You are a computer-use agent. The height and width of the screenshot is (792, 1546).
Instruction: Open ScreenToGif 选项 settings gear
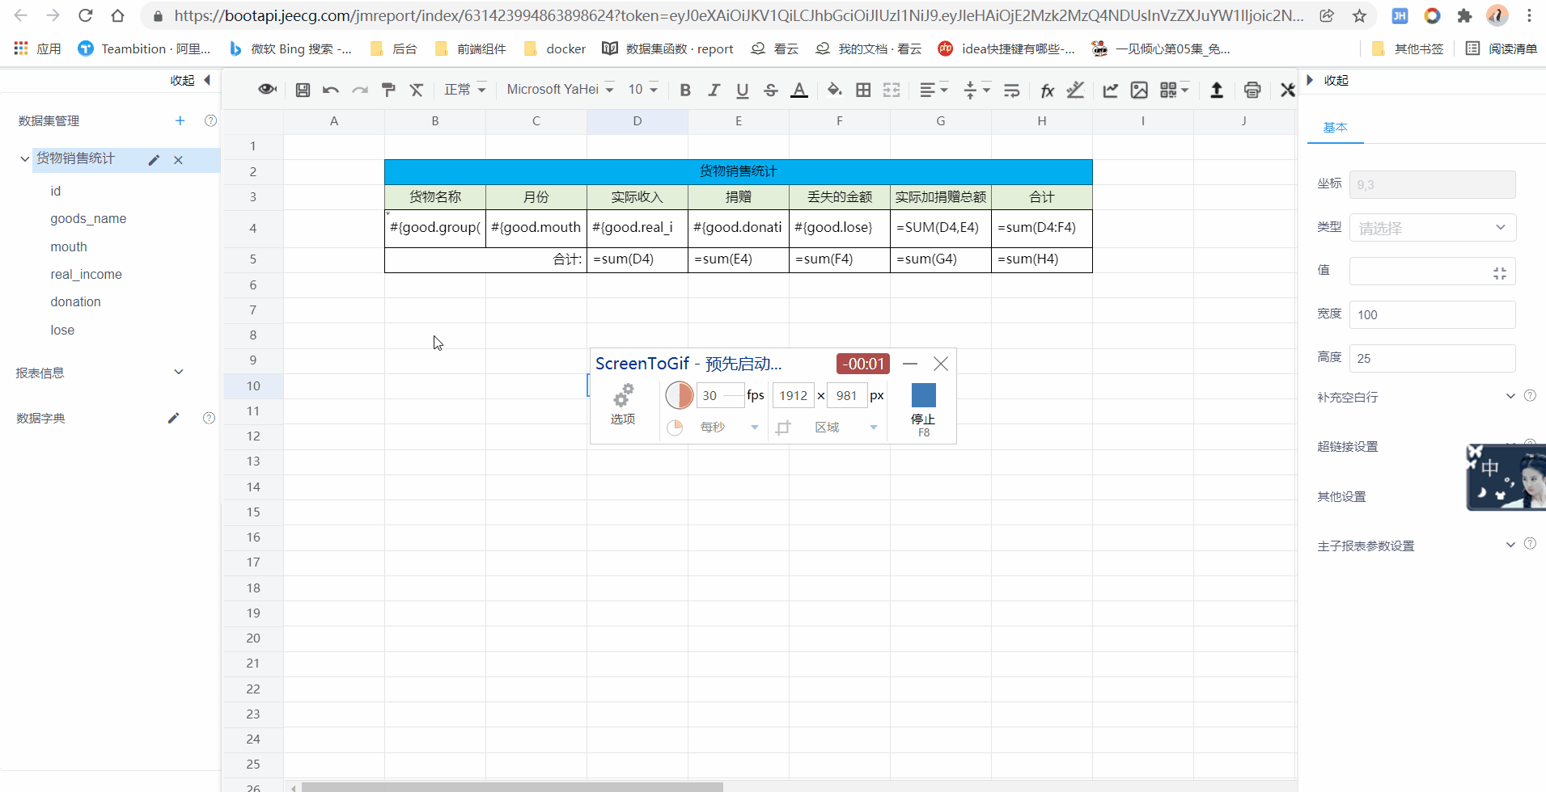click(623, 404)
